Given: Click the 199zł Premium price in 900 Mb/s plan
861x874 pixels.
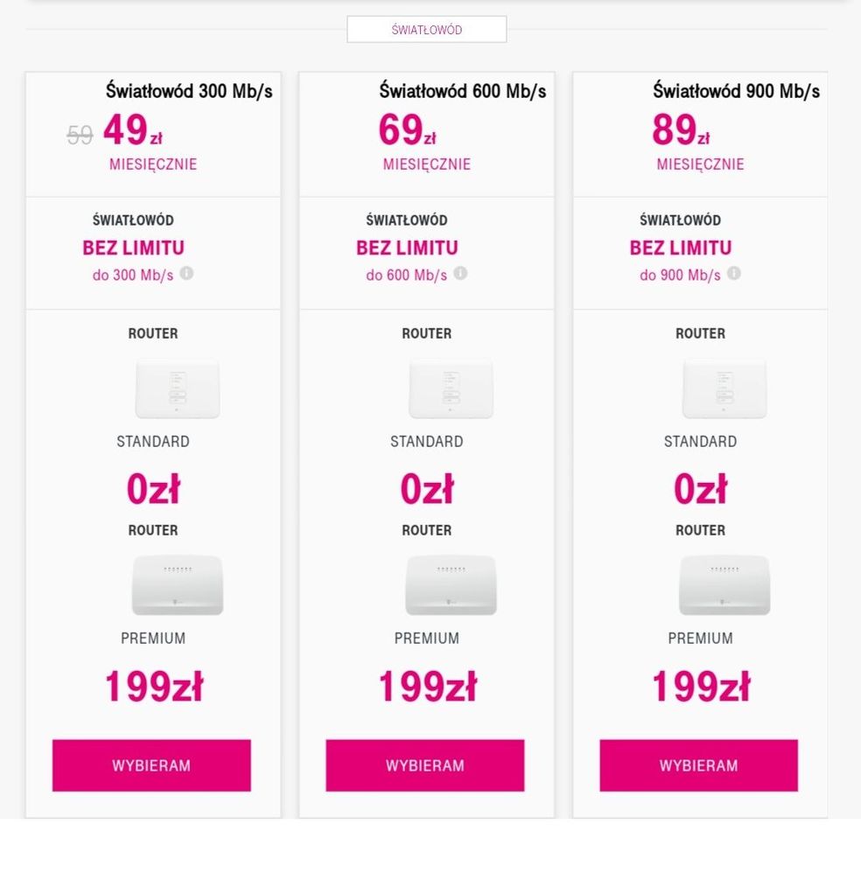Looking at the screenshot, I should tap(700, 687).
